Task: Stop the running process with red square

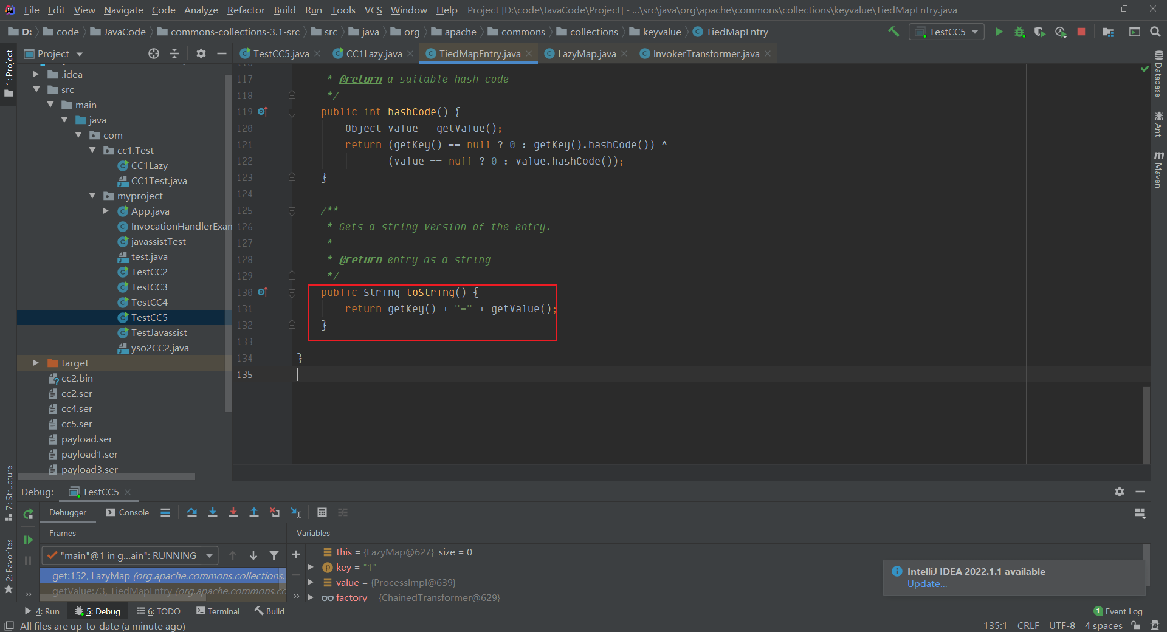Action: click(1081, 32)
